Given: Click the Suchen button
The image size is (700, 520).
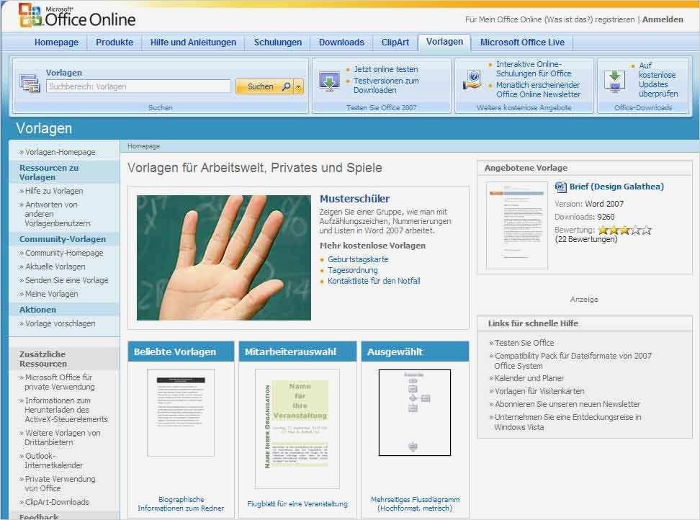Looking at the screenshot, I should (x=264, y=86).
